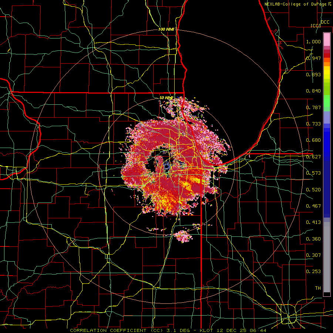Click the 0.787 color scale label
The height and width of the screenshot is (333, 333).
[x=313, y=107]
